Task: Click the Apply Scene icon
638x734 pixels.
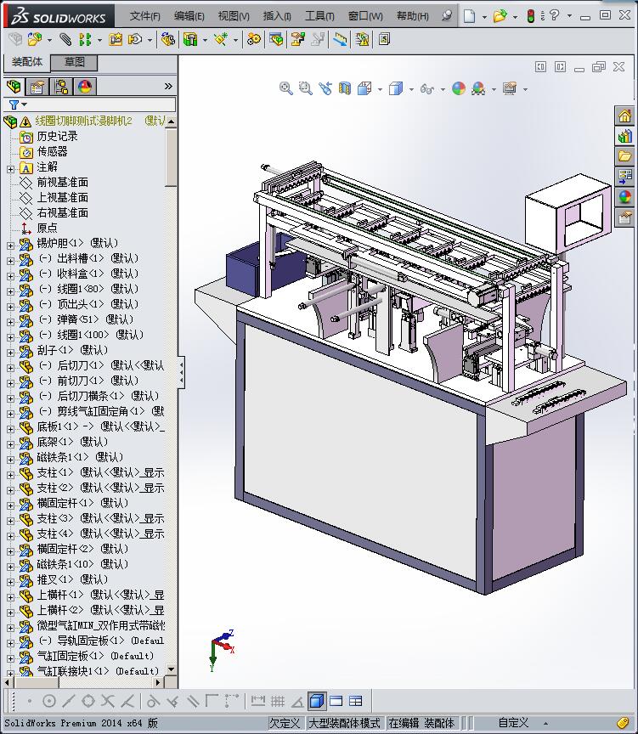Action: (478, 88)
